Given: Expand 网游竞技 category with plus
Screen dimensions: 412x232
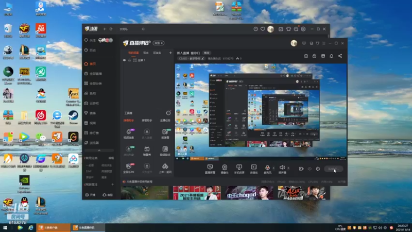Looking at the screenshot, I should coord(113,185).
